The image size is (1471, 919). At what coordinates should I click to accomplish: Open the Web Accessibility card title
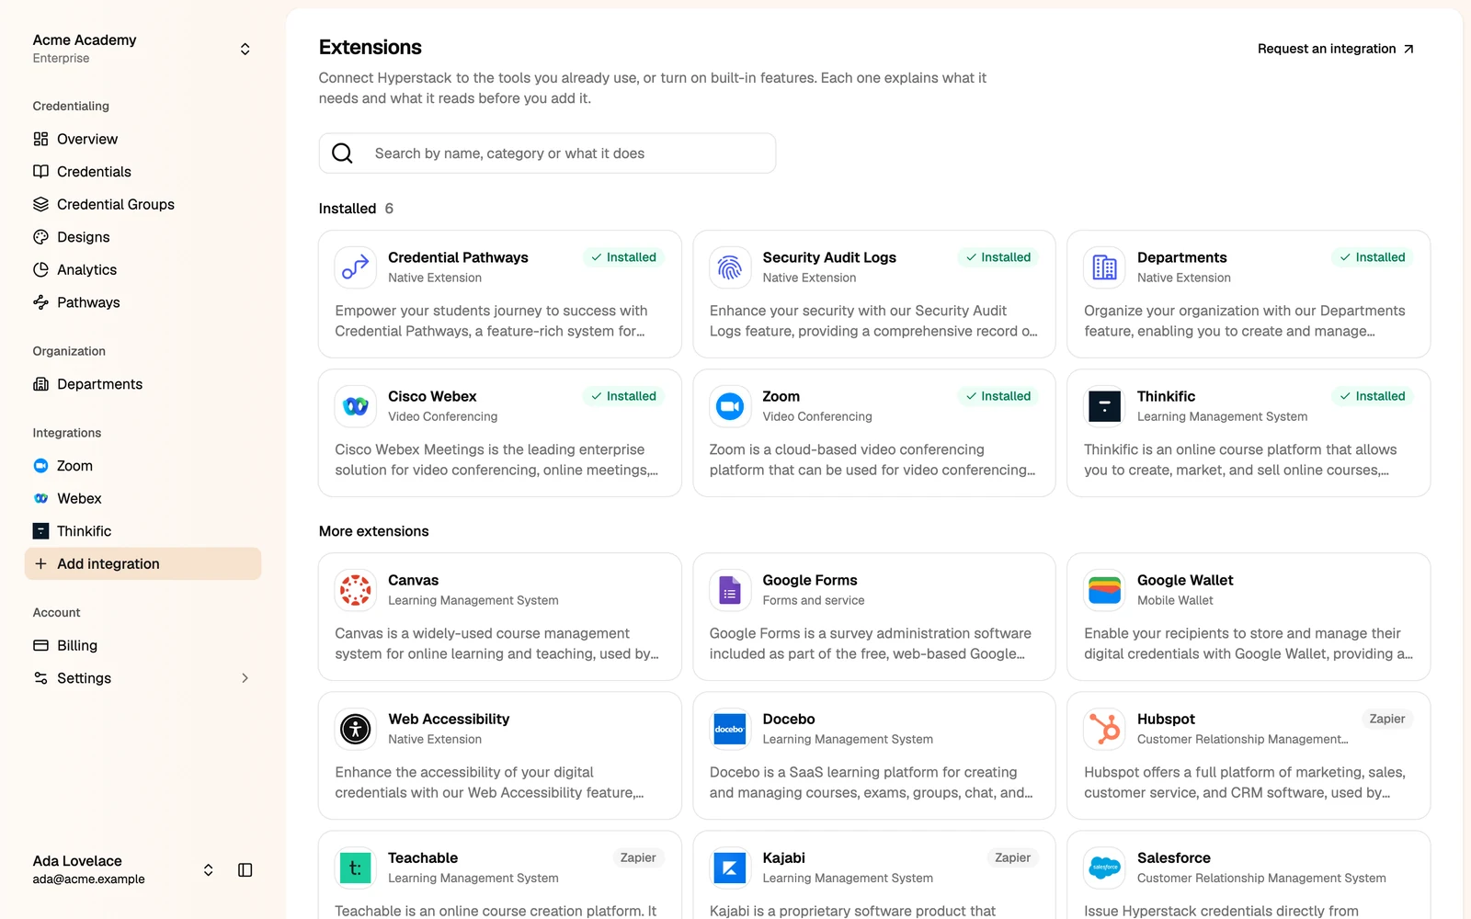pos(449,719)
